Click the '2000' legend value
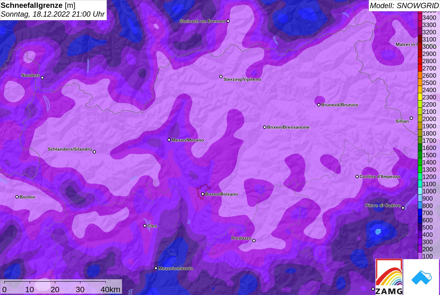 429,119
